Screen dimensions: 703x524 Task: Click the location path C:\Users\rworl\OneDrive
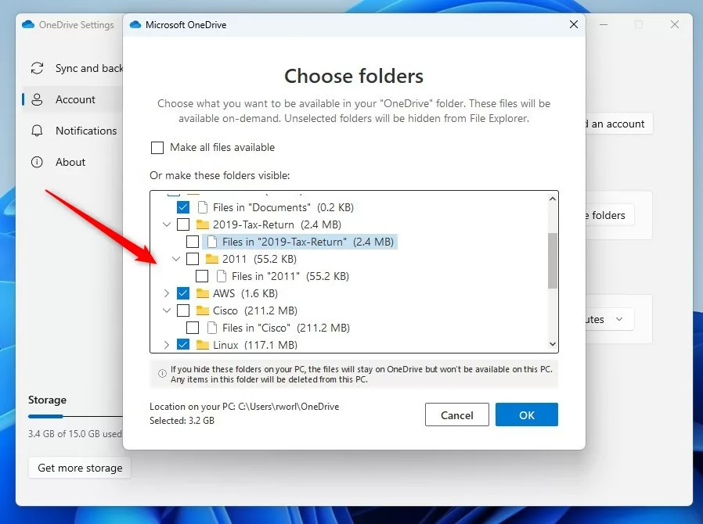pyautogui.click(x=288, y=407)
